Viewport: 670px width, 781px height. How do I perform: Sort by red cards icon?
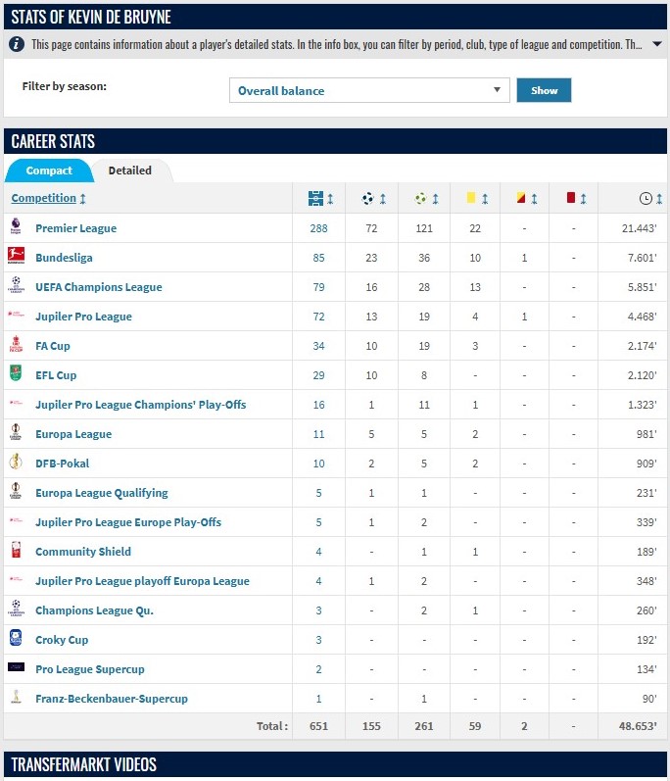(x=570, y=198)
